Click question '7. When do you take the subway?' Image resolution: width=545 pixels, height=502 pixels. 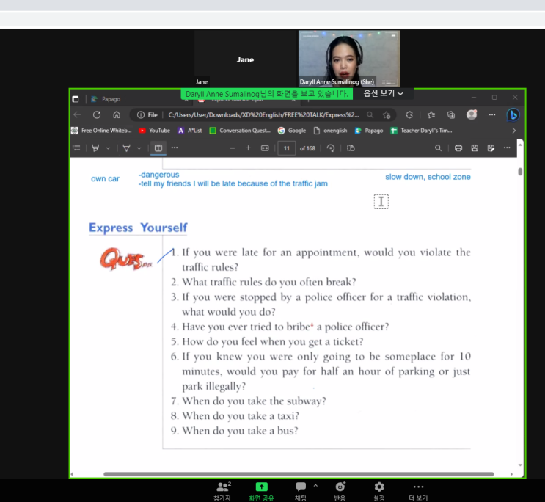click(249, 401)
